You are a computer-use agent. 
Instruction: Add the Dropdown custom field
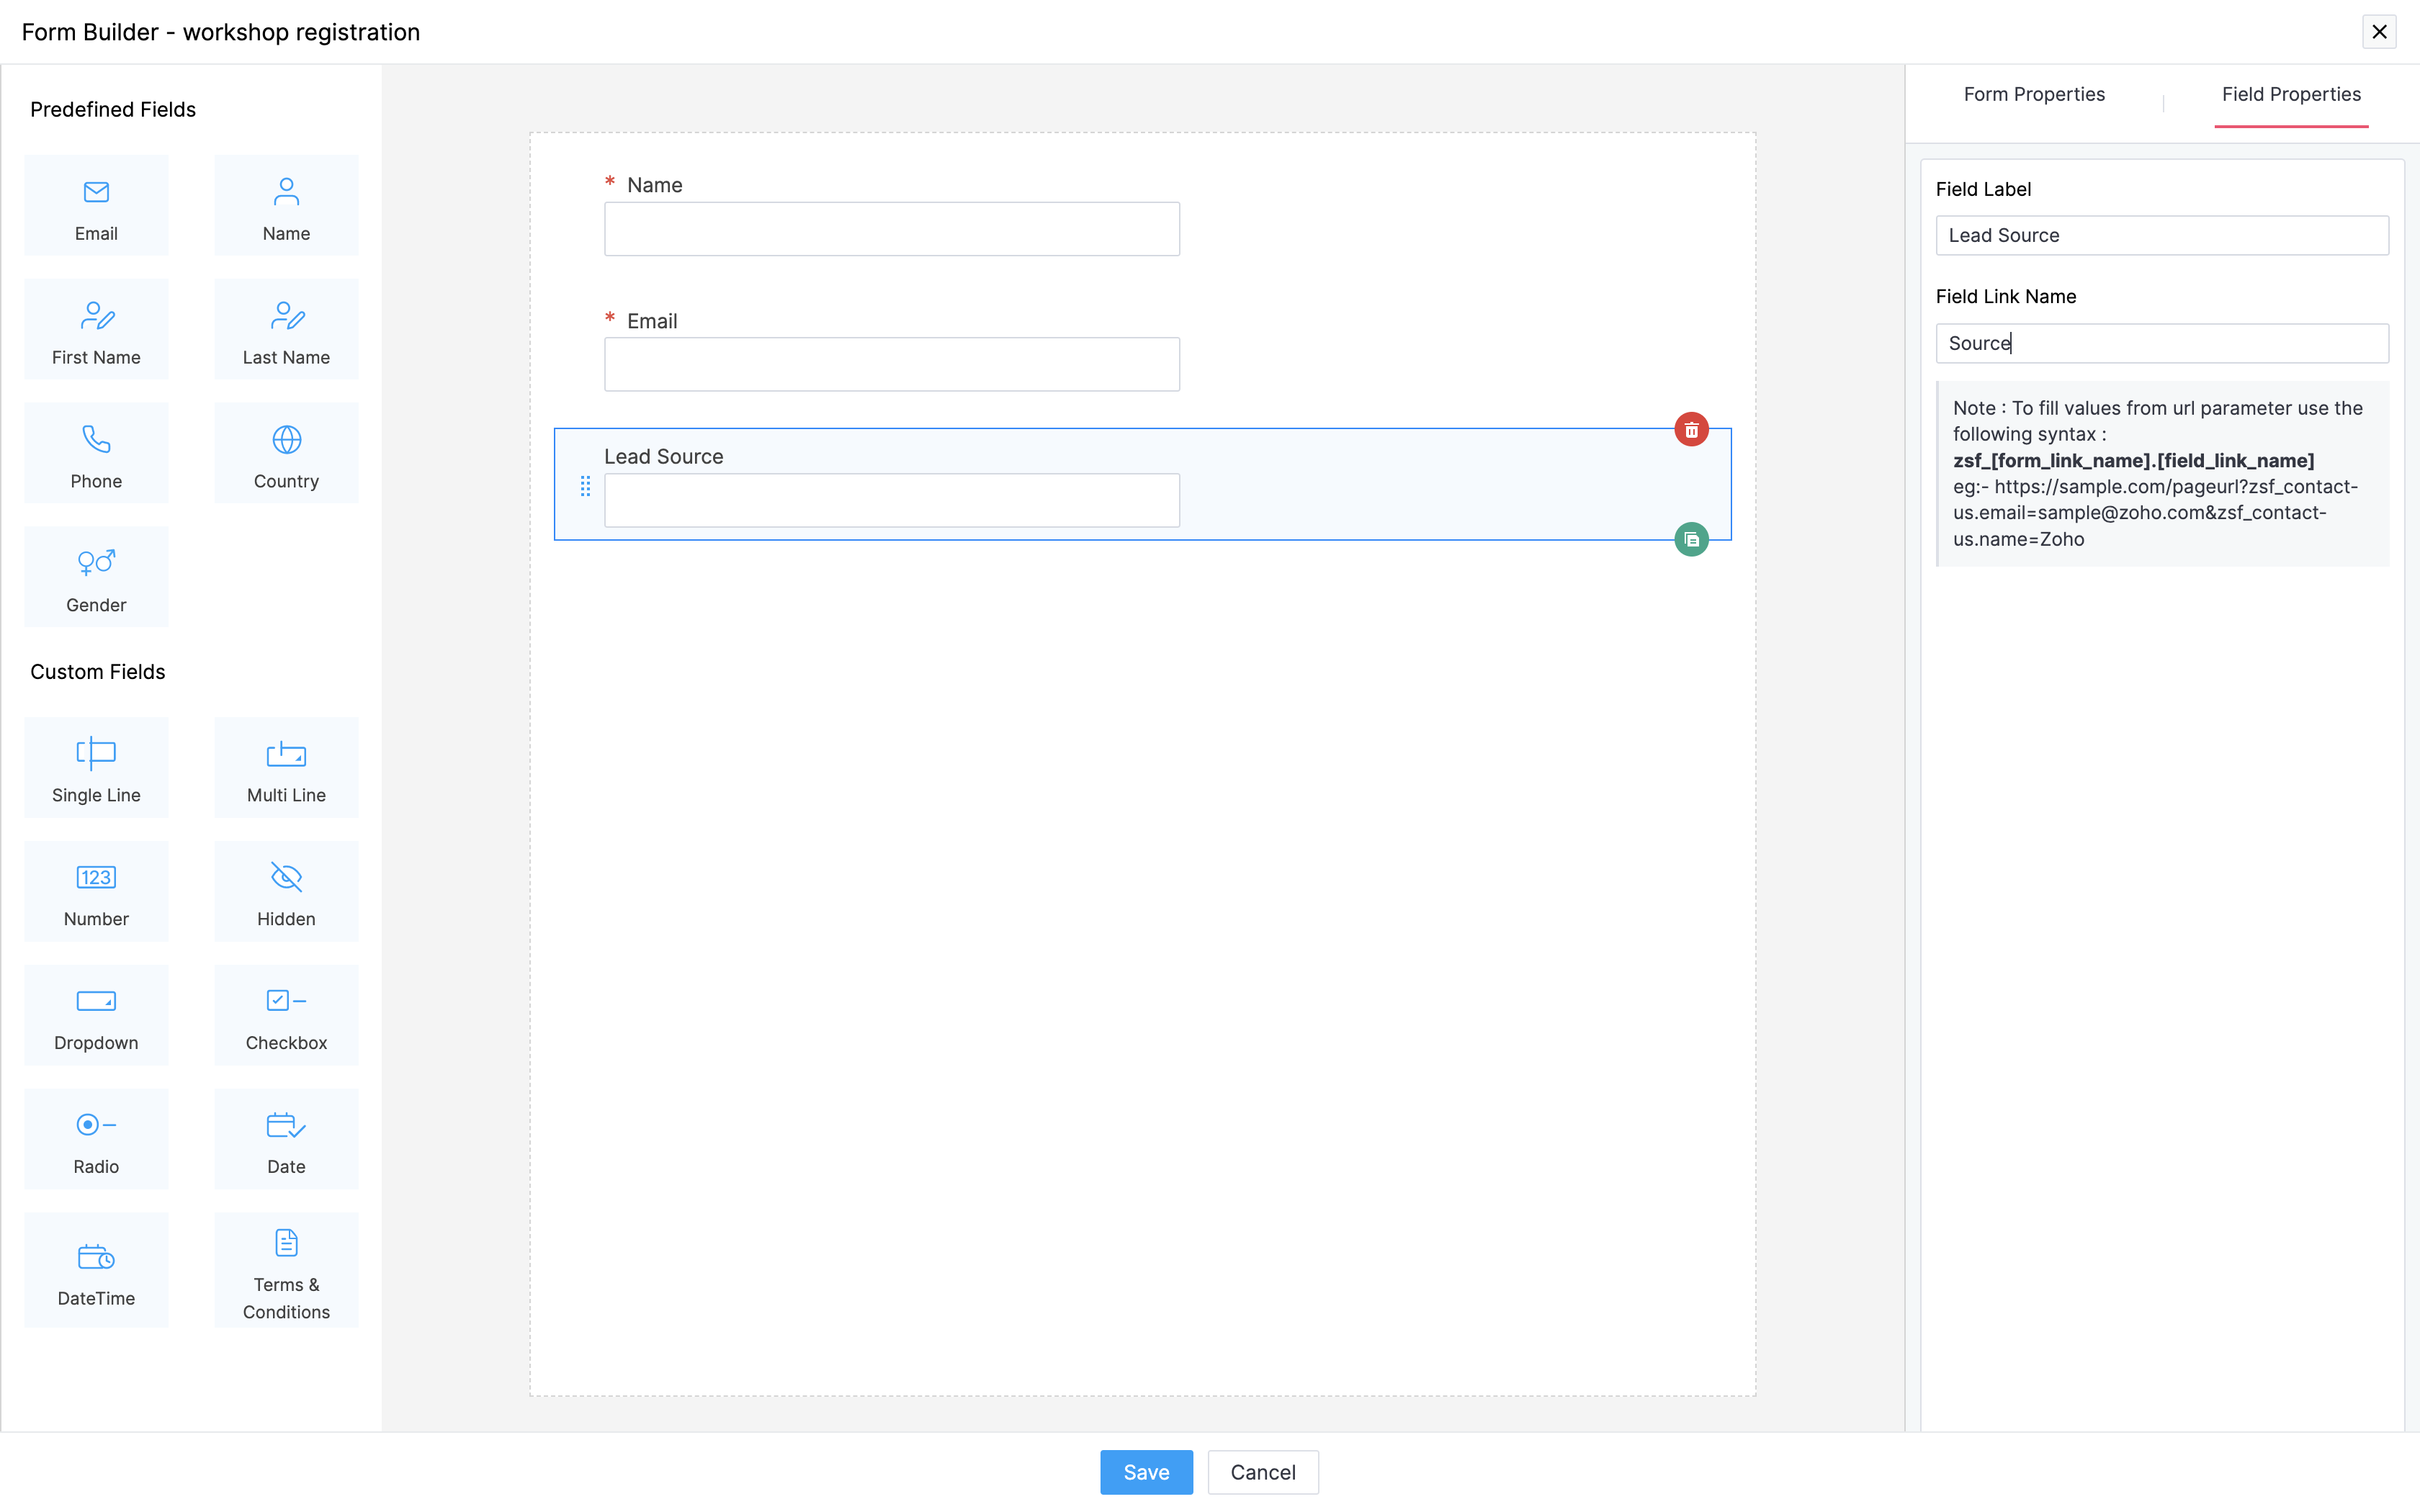[96, 1015]
